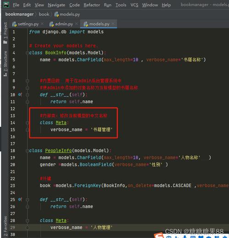
Task: Click the Python icon on admin.py tab
Action: pos(52,24)
